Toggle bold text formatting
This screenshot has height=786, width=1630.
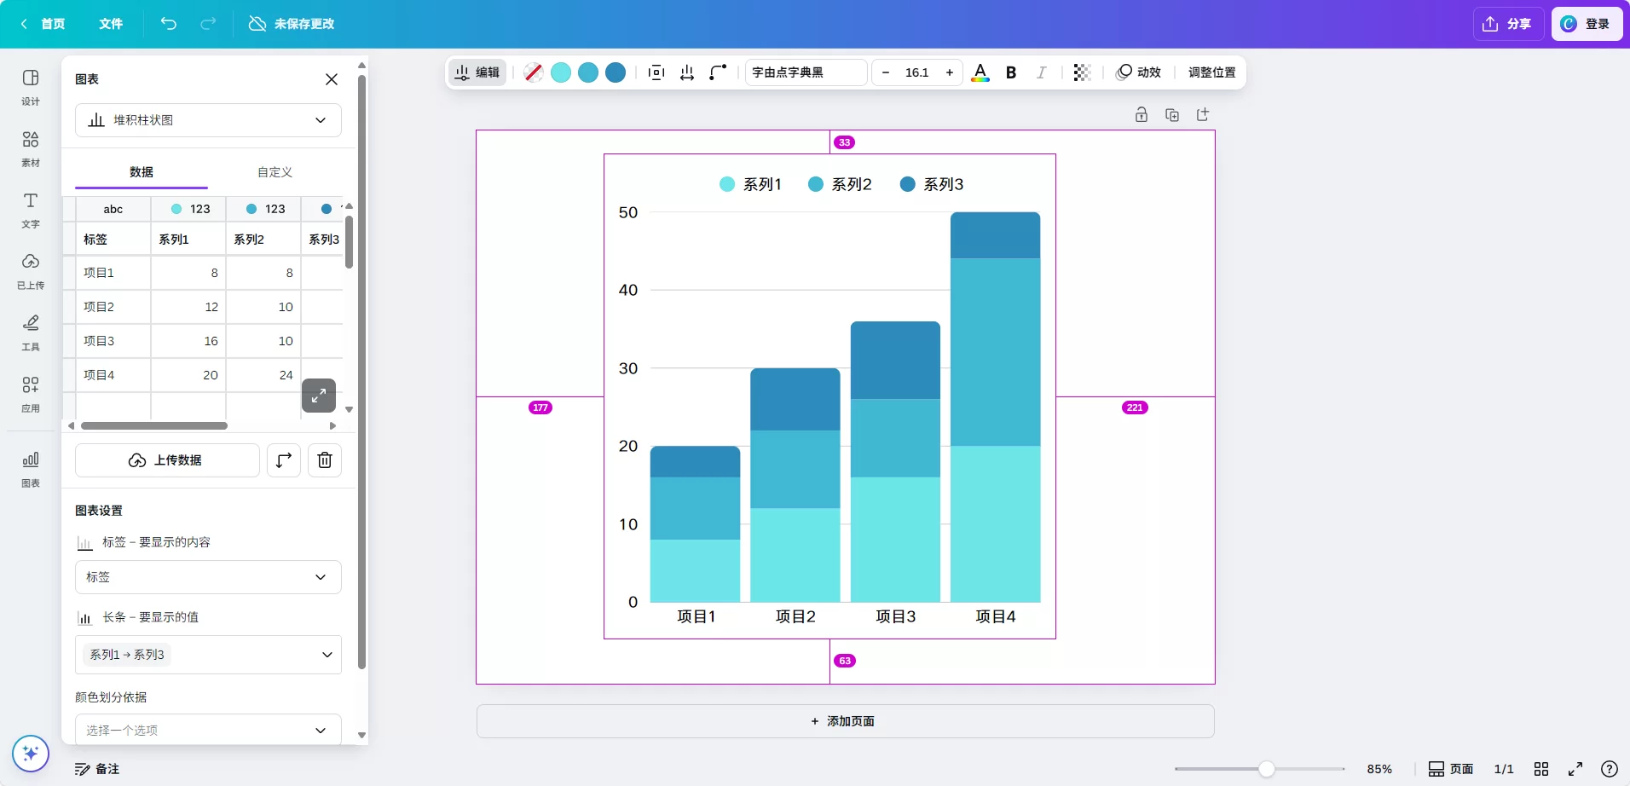click(1011, 72)
